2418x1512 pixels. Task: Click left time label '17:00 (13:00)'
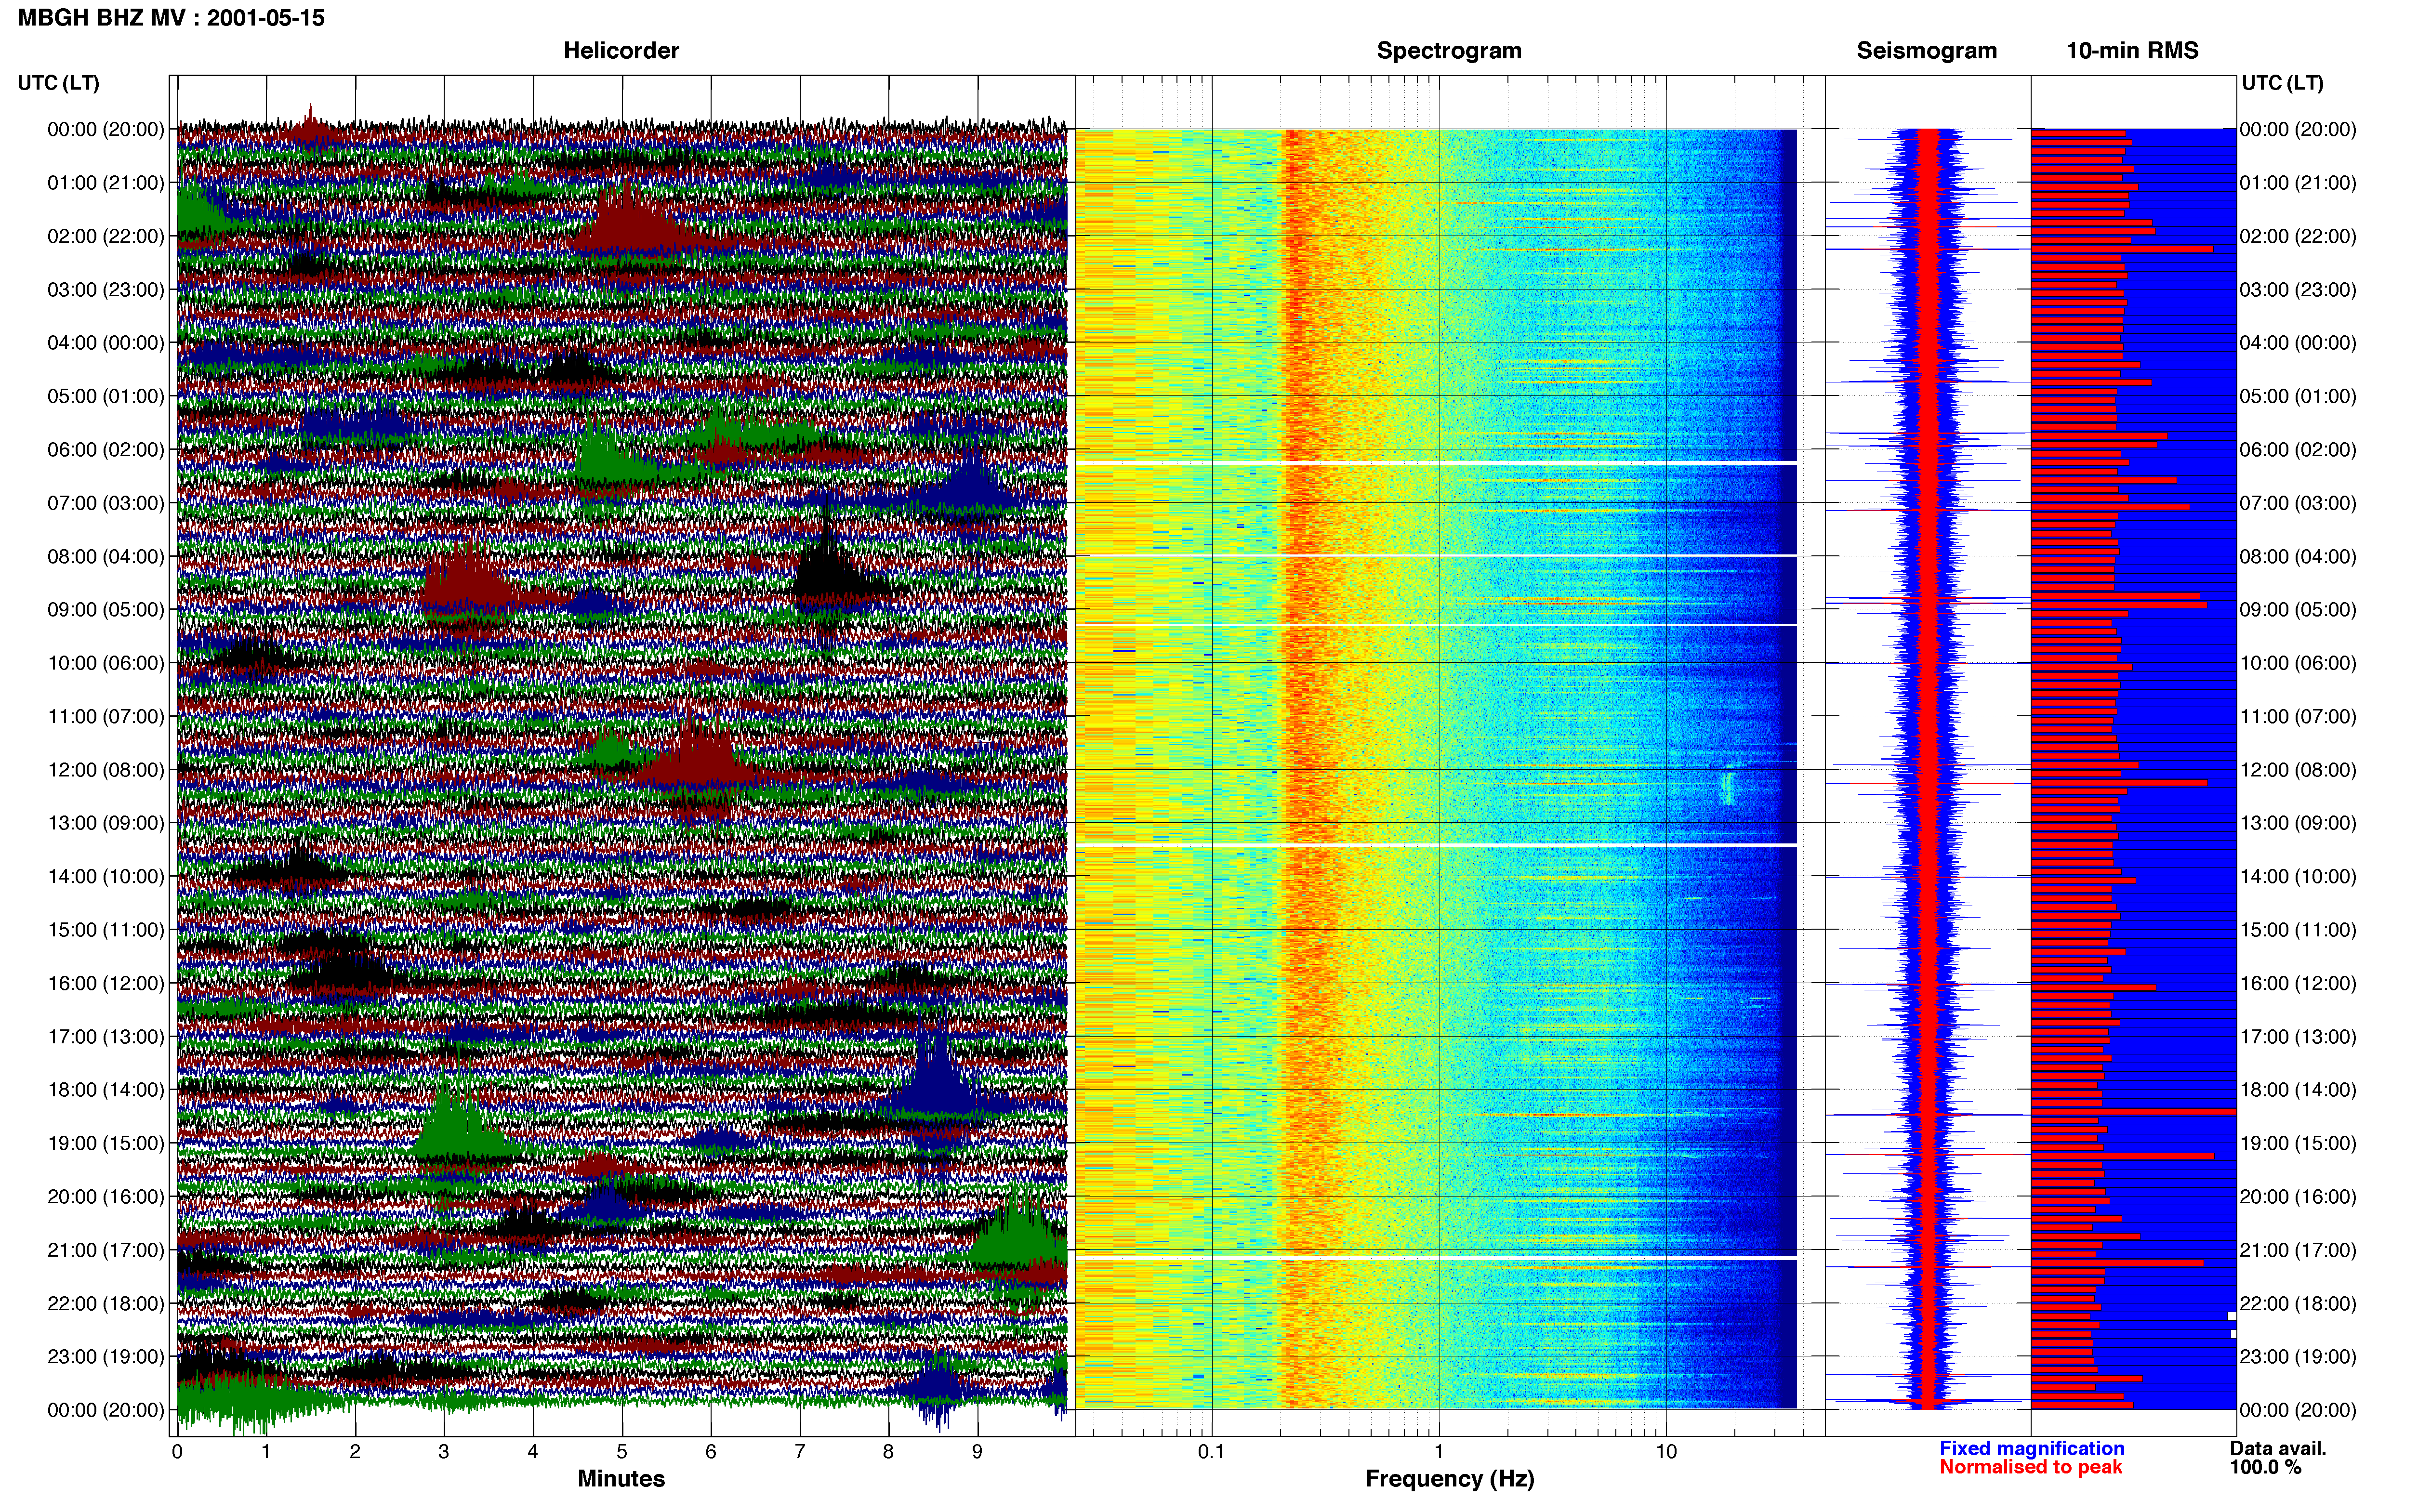(106, 1037)
